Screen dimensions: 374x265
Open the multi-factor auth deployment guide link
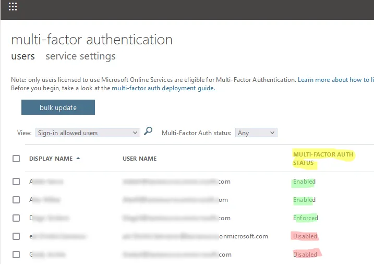point(163,88)
